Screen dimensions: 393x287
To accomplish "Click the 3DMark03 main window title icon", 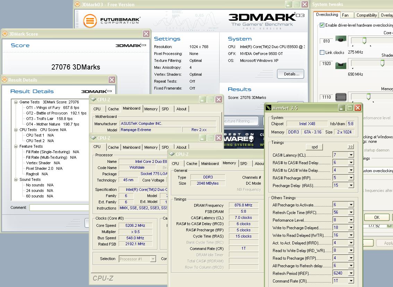I will [77, 4].
